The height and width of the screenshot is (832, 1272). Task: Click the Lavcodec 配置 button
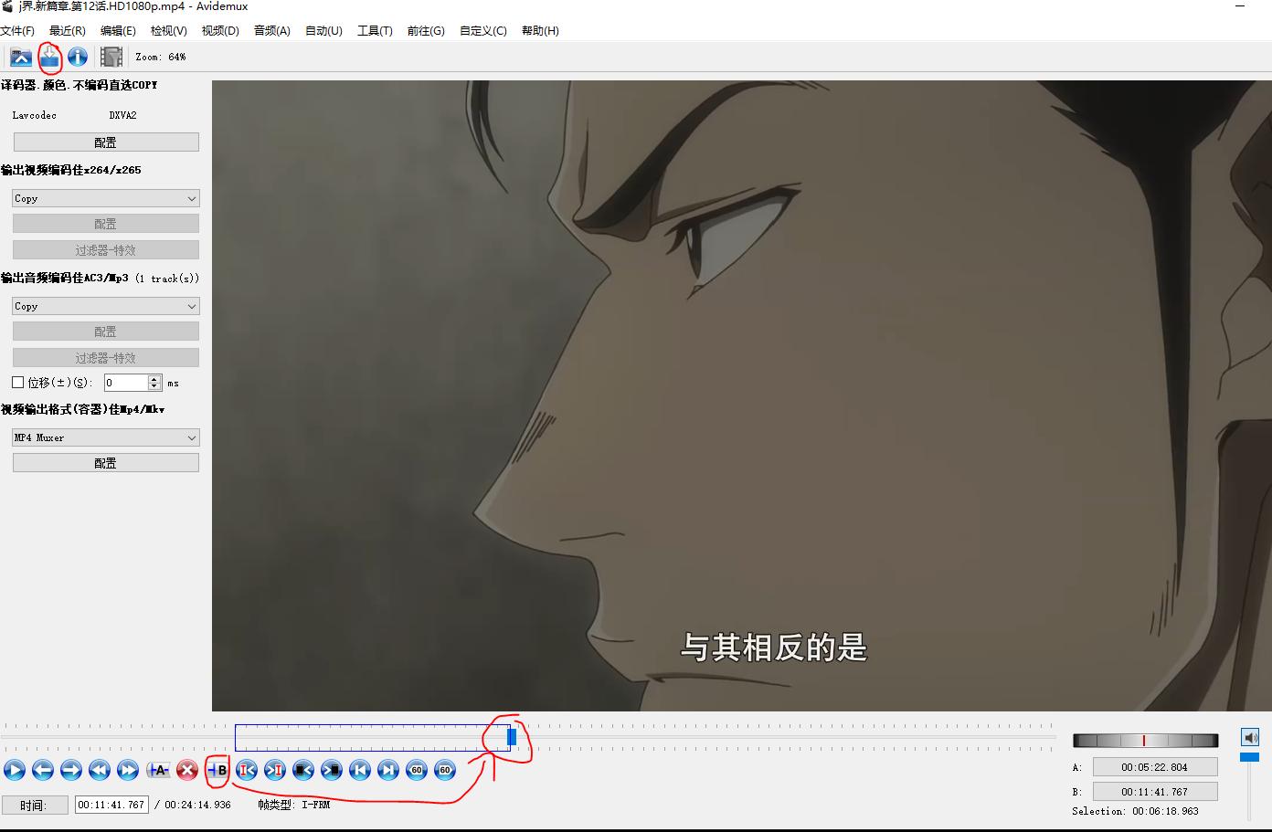(105, 142)
